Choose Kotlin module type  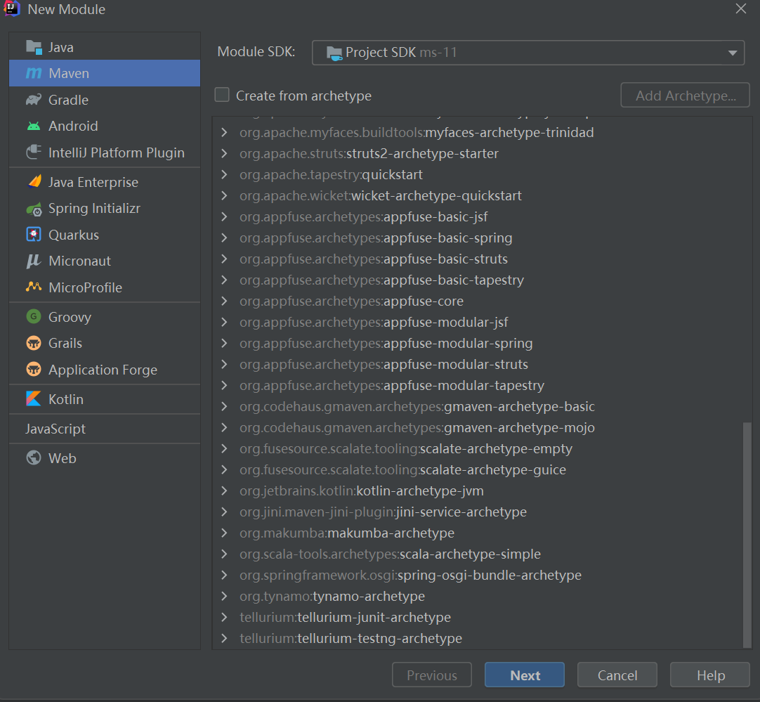(105, 399)
